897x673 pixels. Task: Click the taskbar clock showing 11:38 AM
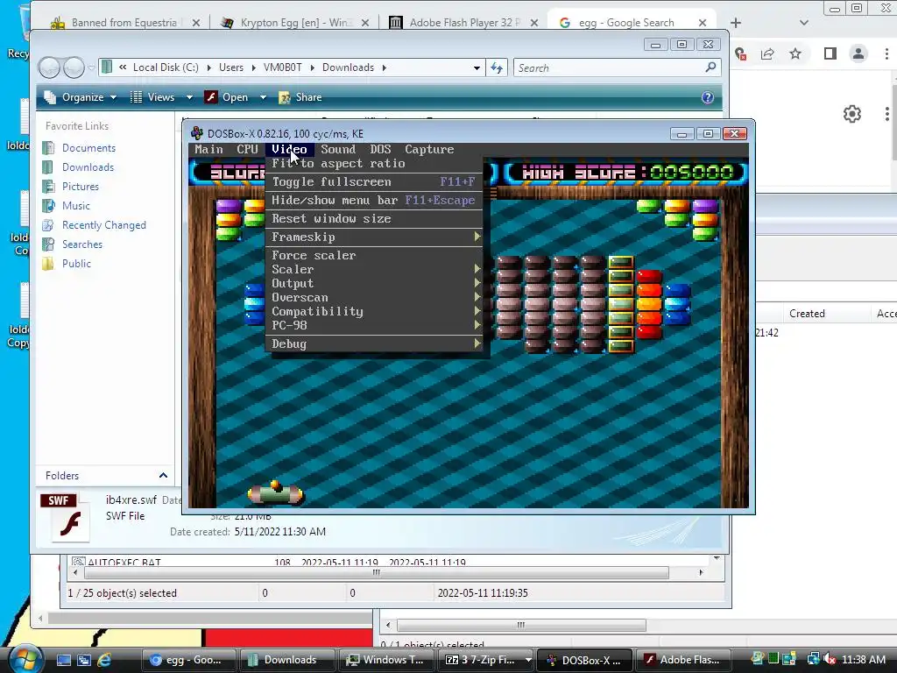pyautogui.click(x=863, y=660)
